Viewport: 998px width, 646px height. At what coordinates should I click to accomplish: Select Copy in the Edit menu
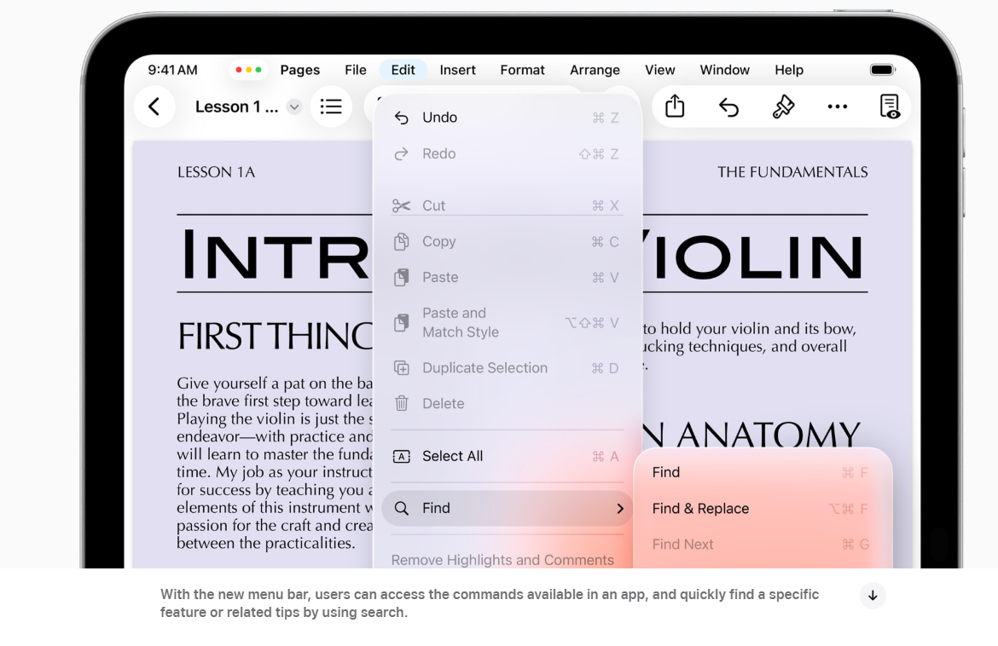508,242
